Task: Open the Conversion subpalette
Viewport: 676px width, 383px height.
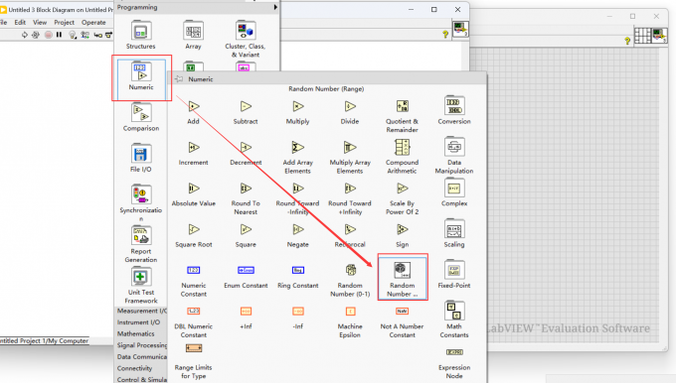Action: [454, 110]
